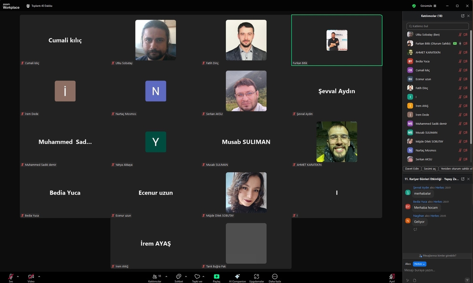The height and width of the screenshot is (283, 473).
Task: Pop out the Katılımcılar panel
Action: click(463, 16)
